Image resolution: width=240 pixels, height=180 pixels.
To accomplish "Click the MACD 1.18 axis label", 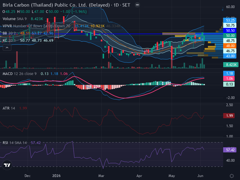I will [229, 73].
